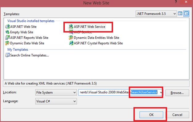Select the ASP.NET Web Site template icon
193x122 pixels.
click(7, 27)
